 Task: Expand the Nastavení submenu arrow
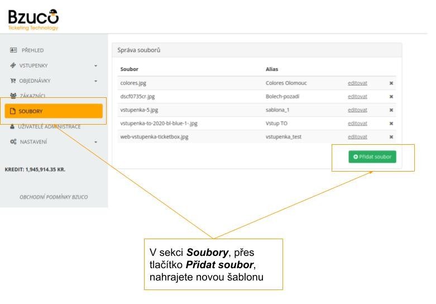point(95,142)
